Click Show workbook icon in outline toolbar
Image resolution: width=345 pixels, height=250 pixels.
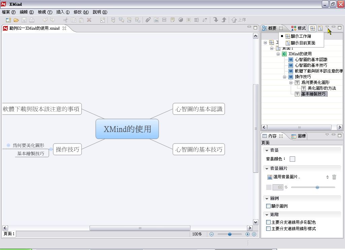click(x=312, y=28)
